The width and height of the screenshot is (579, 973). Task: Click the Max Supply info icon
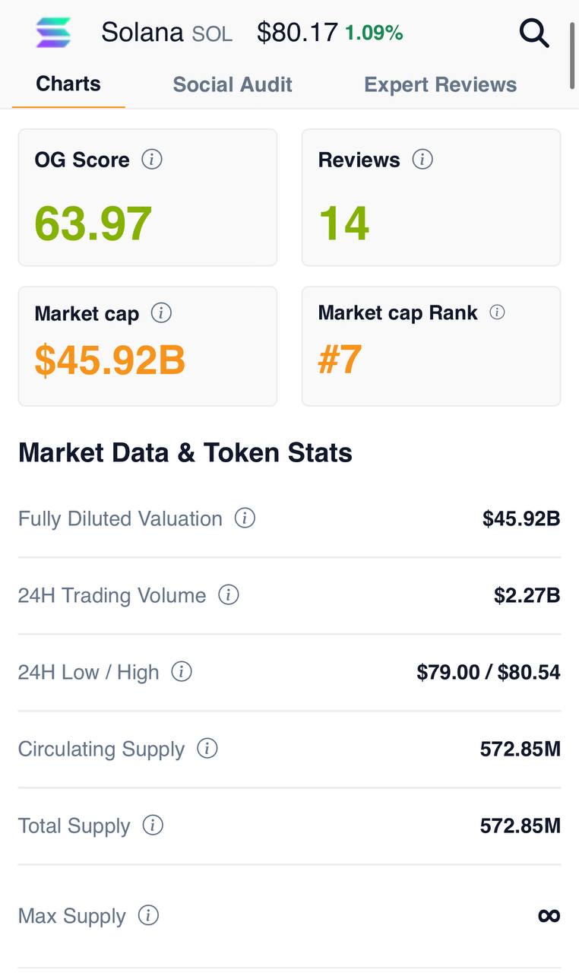[x=148, y=916]
